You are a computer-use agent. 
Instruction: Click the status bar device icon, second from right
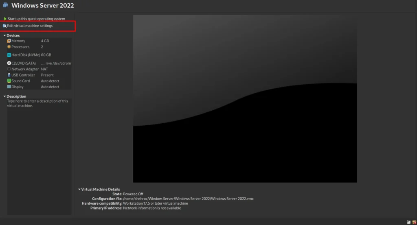tap(409, 222)
